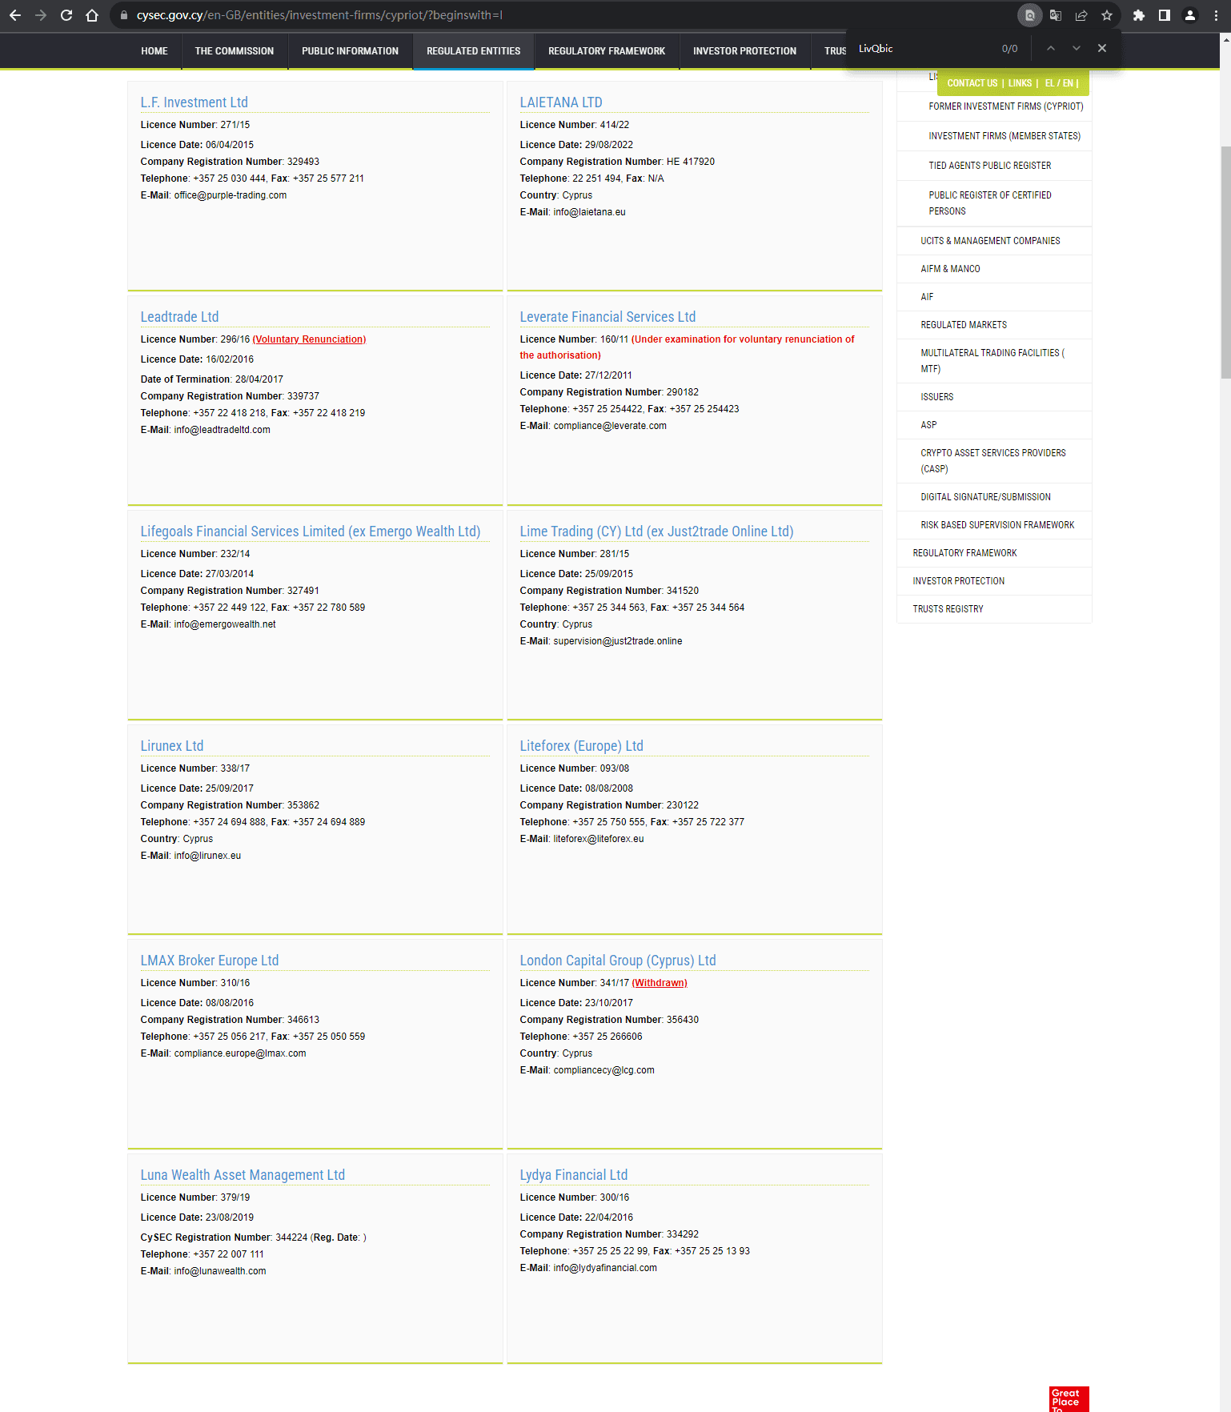Viewport: 1231px width, 1412px height.
Task: Select email info@laietana.eu
Action: (x=589, y=212)
